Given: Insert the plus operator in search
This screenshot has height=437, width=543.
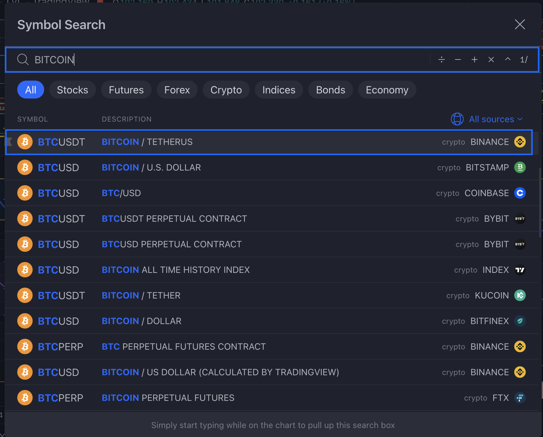Looking at the screenshot, I should coord(475,60).
